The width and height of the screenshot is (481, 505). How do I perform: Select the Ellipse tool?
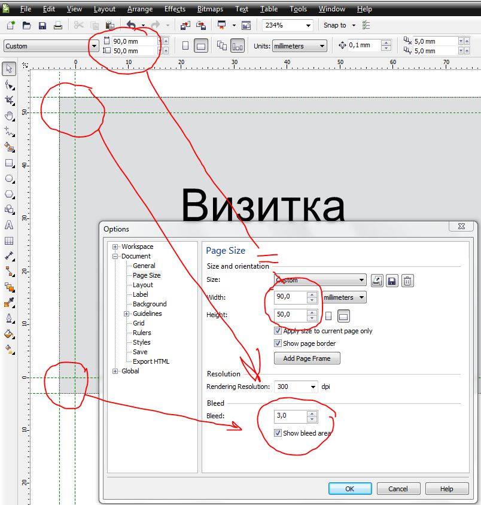9,179
